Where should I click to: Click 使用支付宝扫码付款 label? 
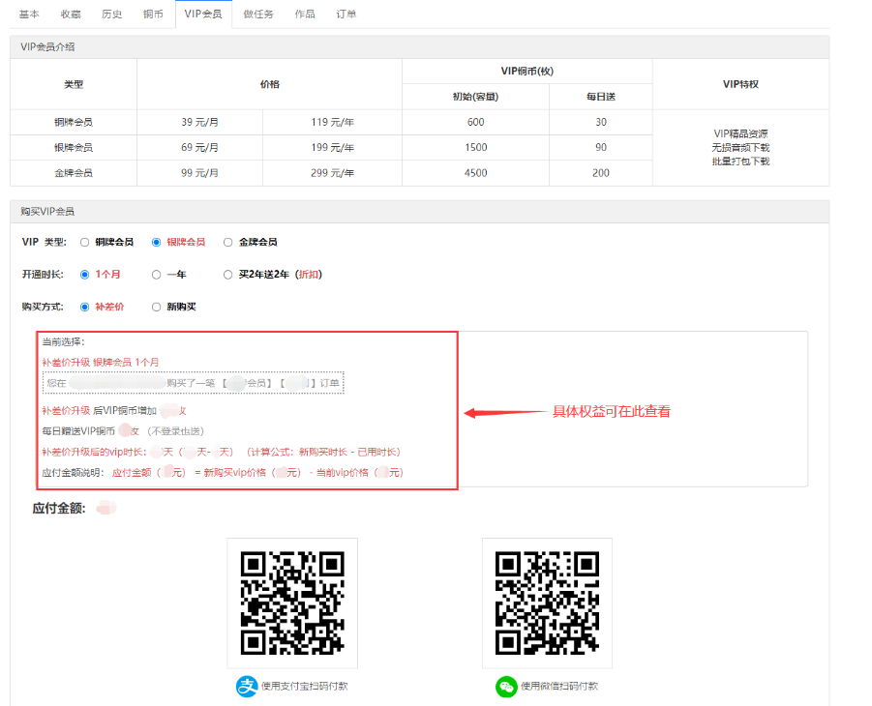point(304,686)
